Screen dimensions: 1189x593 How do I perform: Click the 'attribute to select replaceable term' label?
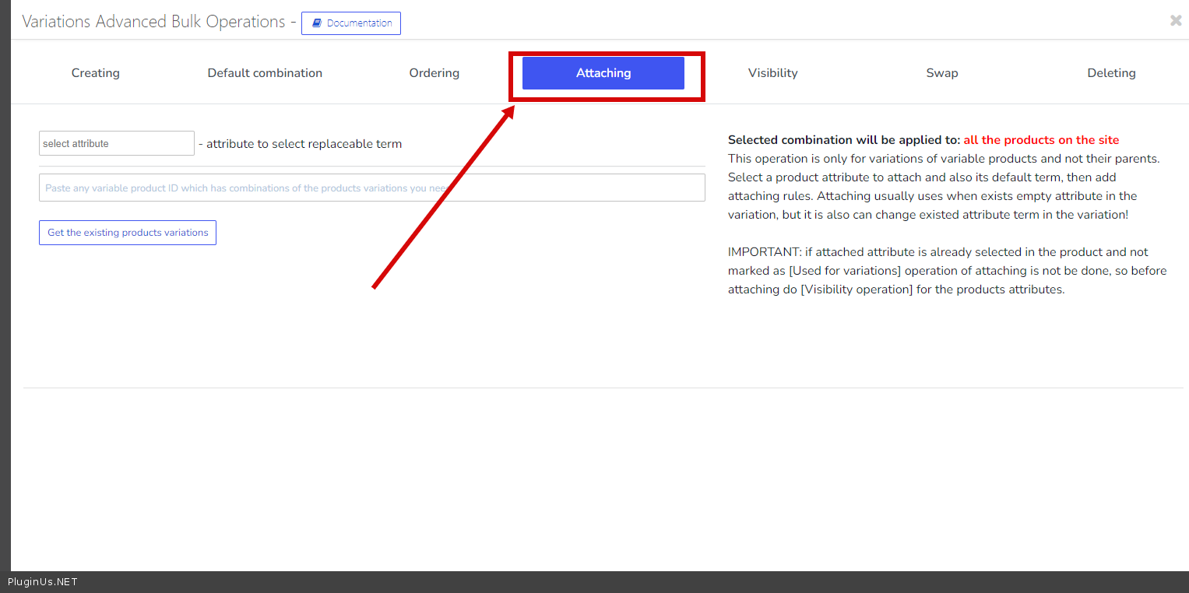(x=304, y=144)
